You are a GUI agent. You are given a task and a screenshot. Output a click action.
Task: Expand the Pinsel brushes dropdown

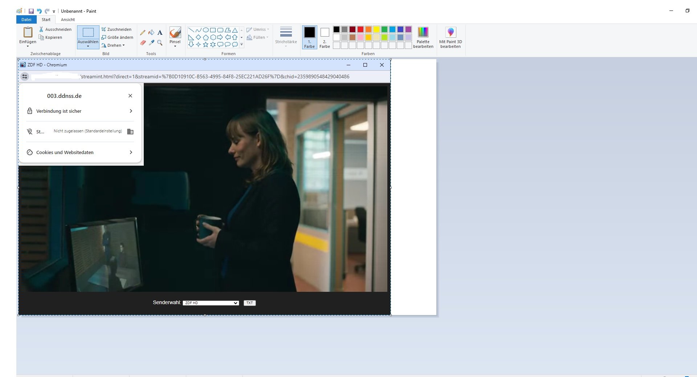pos(175,46)
